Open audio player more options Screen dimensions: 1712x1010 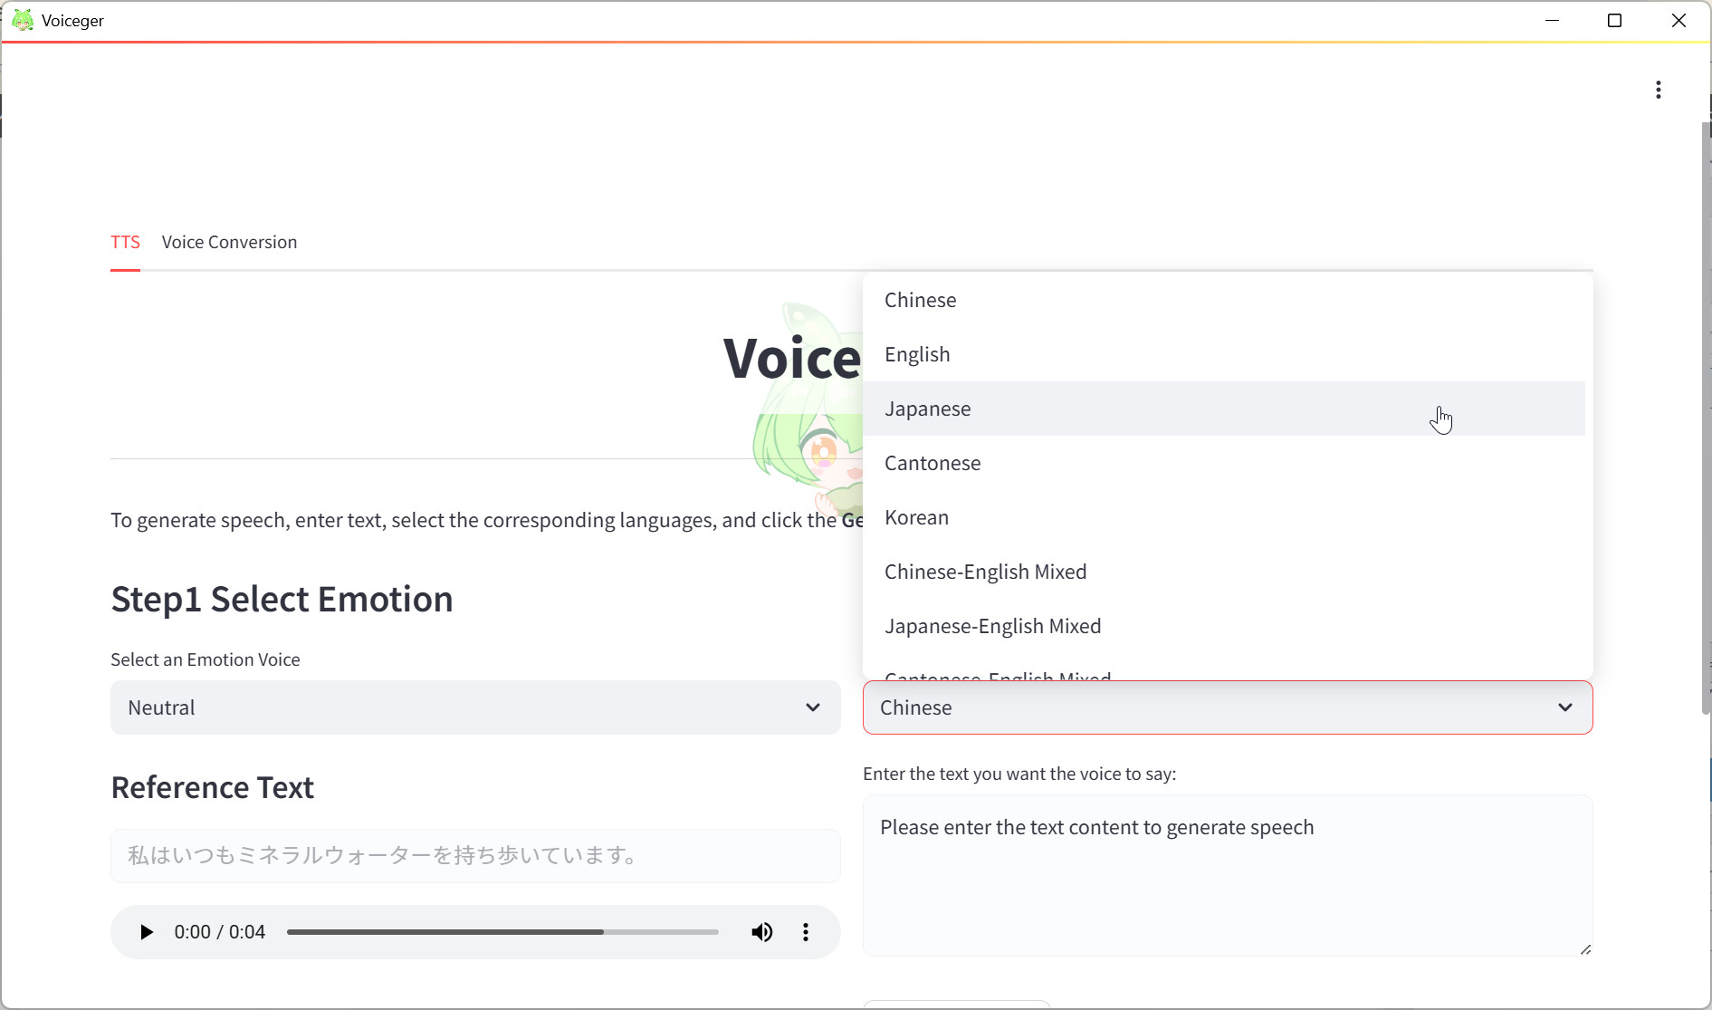[x=805, y=932]
